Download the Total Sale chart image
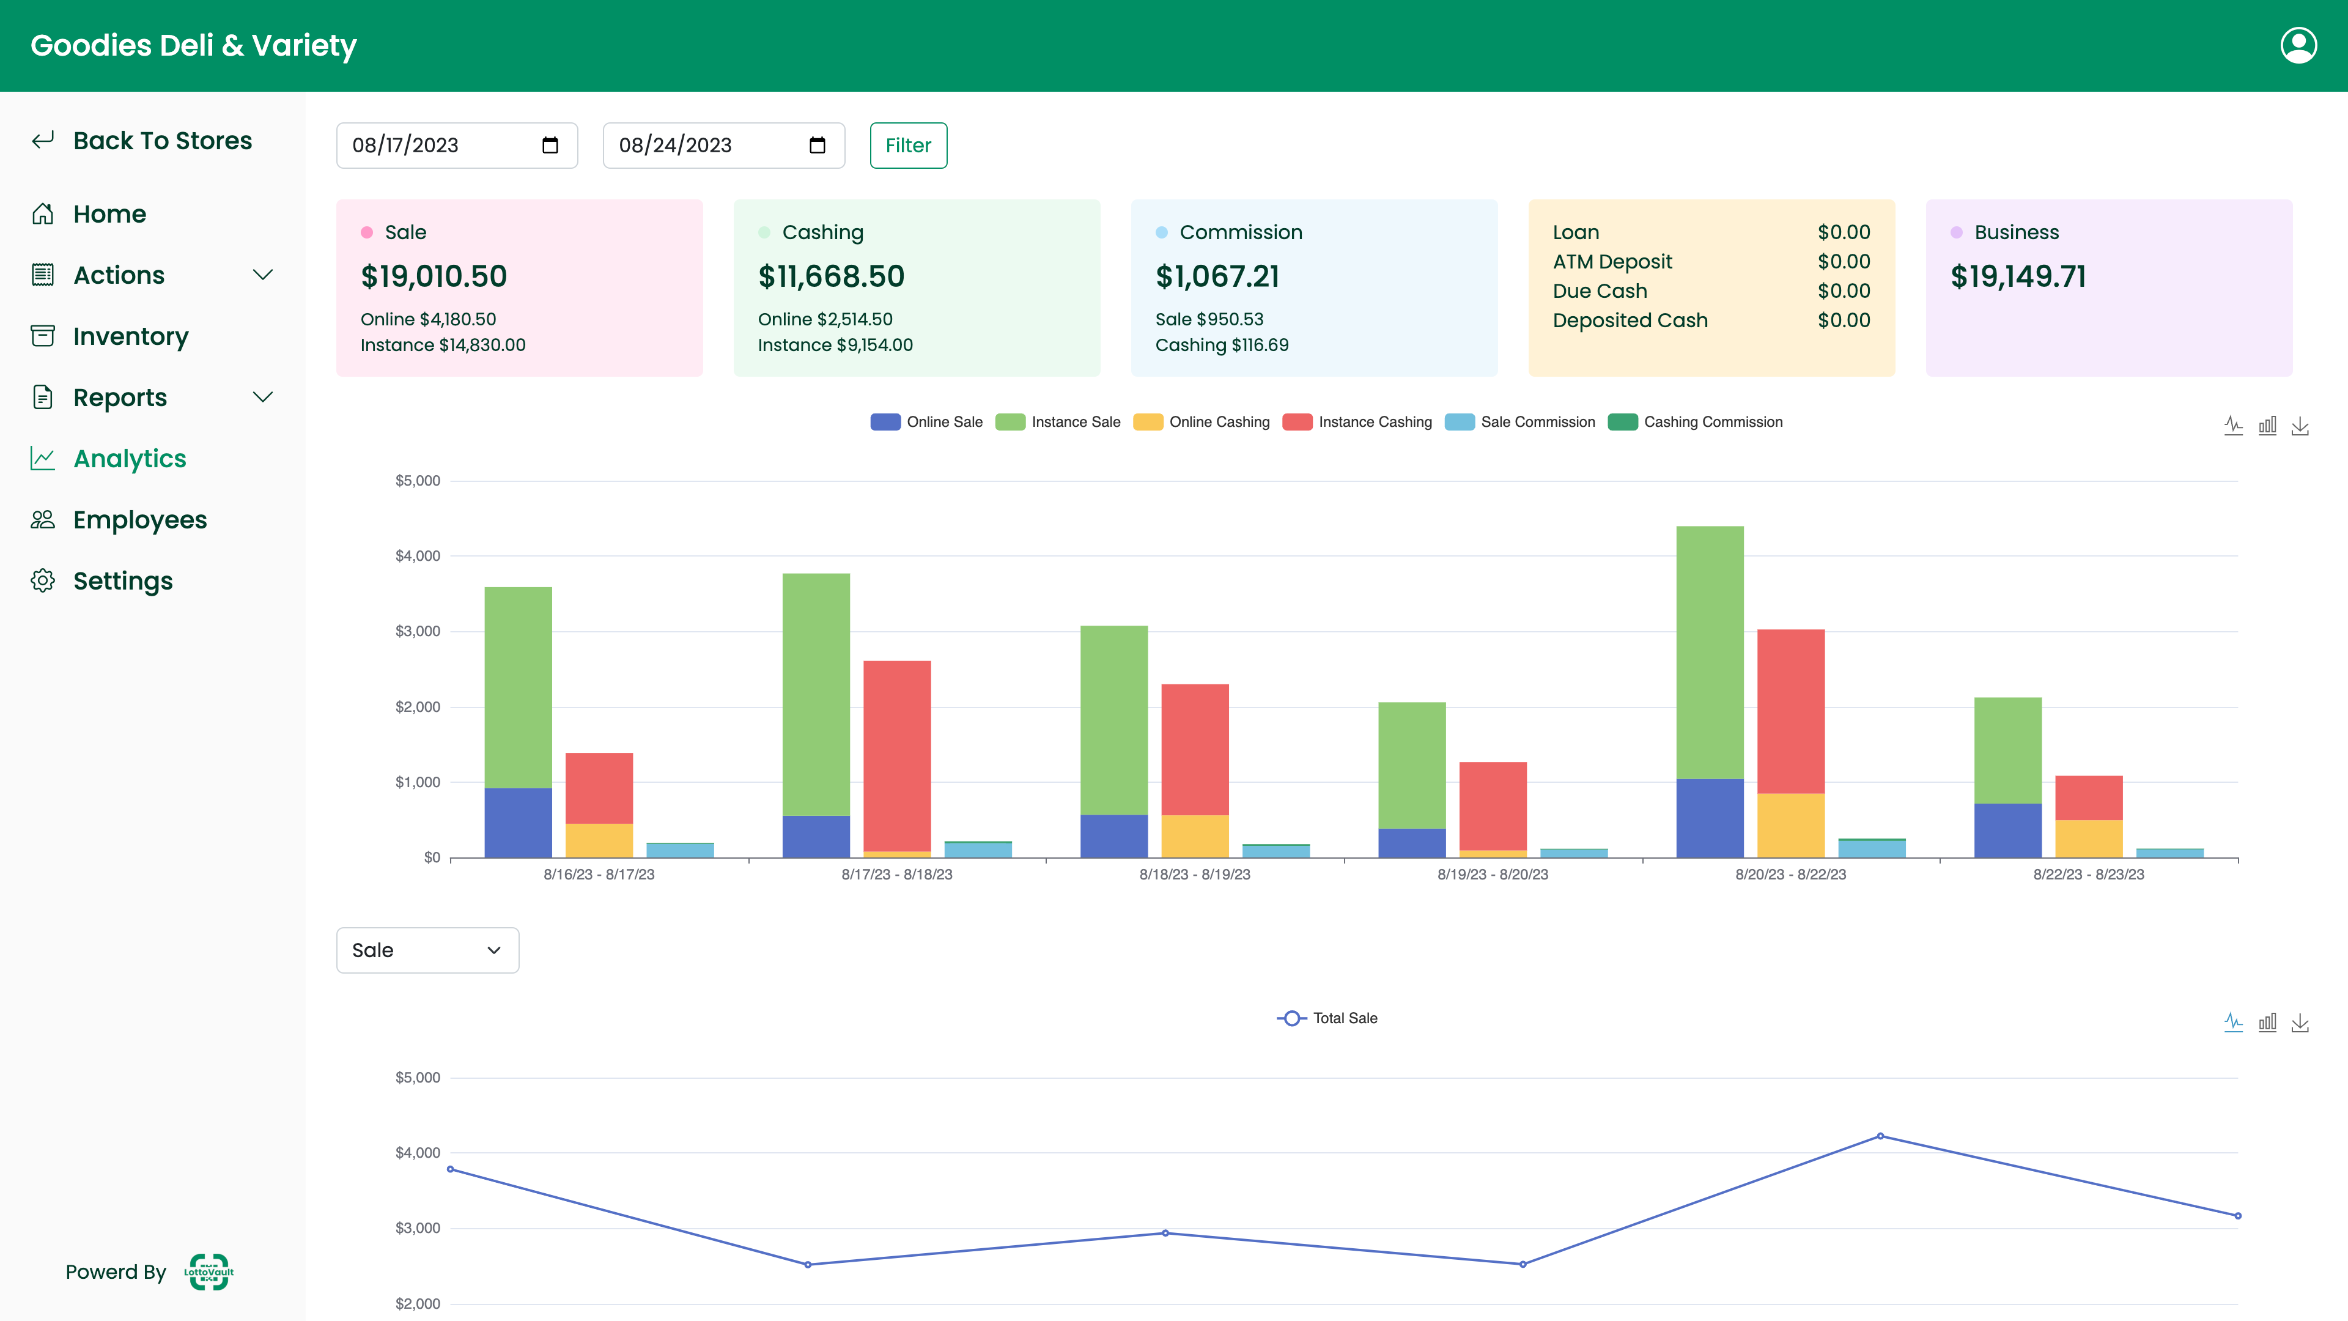This screenshot has width=2348, height=1321. pos(2300,1022)
